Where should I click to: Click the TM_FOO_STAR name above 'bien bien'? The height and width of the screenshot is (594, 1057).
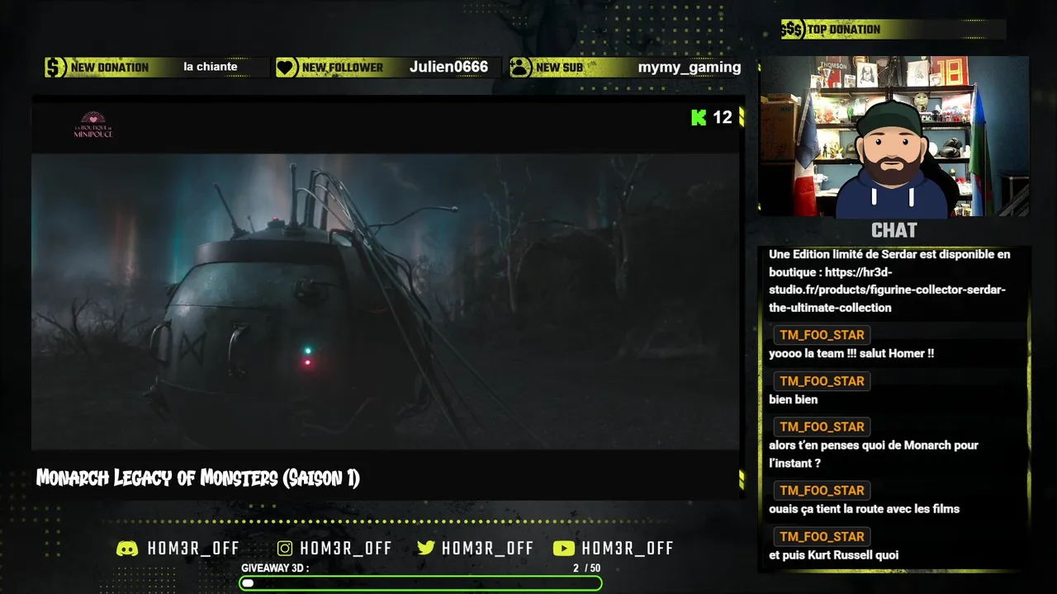click(822, 381)
